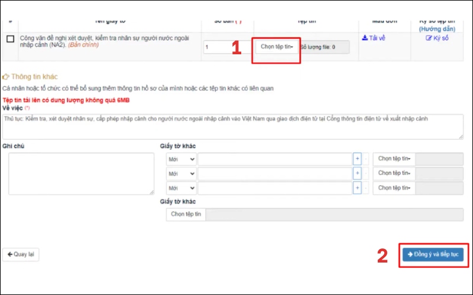The image size is (473, 295).
Task: Click the digital signature Ký số icon
Action: (429, 38)
